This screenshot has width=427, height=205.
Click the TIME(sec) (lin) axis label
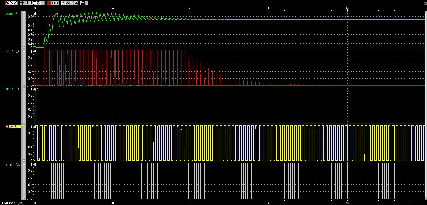coord(12,203)
